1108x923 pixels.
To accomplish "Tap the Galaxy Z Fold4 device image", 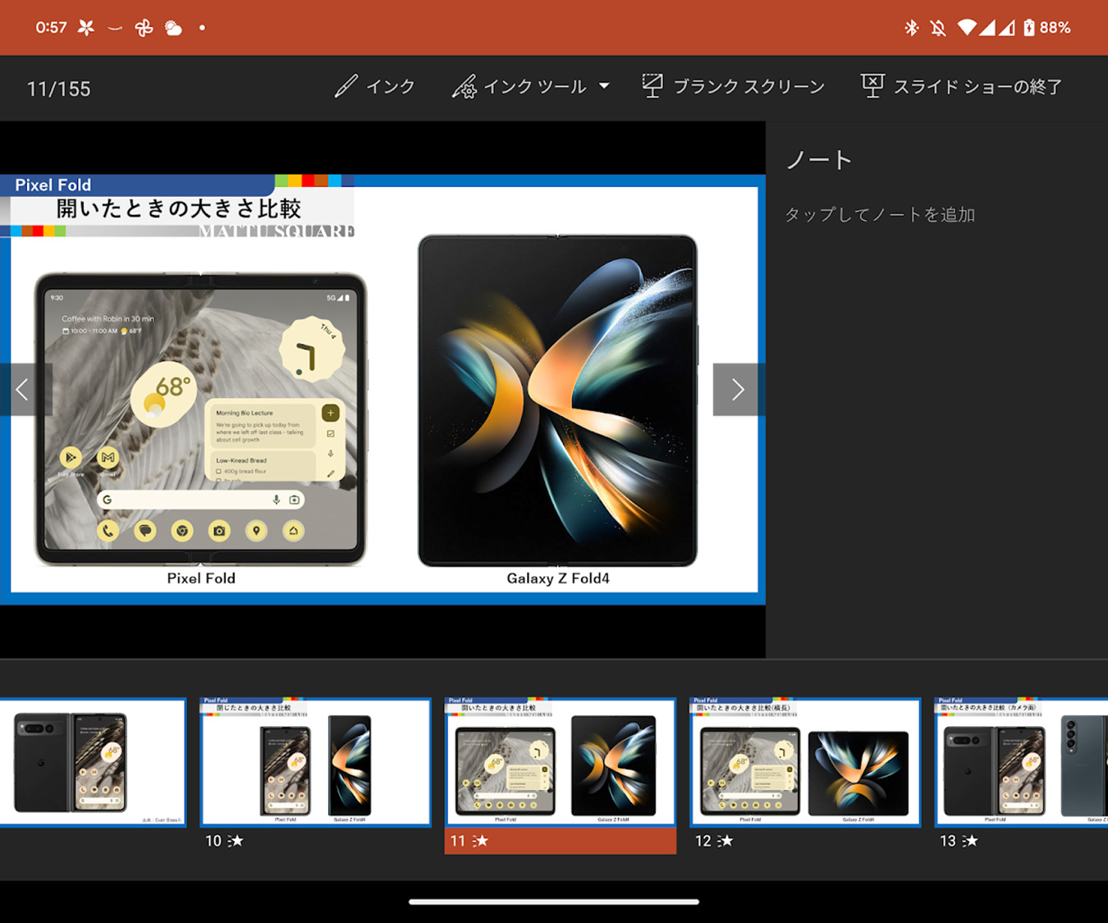I will [558, 400].
